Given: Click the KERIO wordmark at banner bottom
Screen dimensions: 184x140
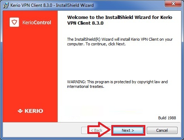Looking at the screenshot, I should (34, 111).
